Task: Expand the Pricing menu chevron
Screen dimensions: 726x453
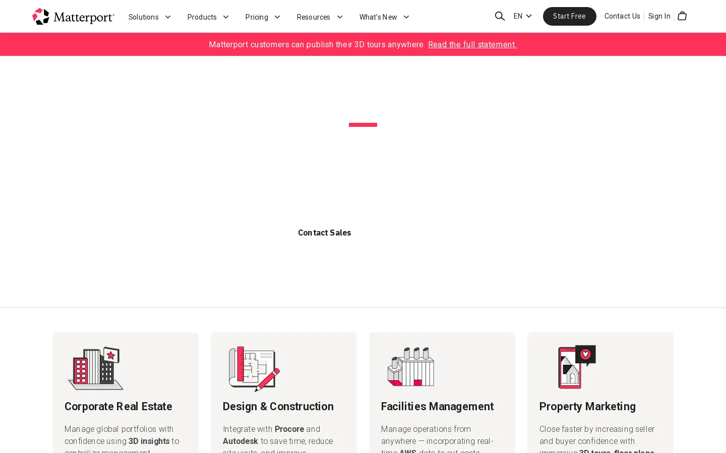Action: [x=277, y=17]
